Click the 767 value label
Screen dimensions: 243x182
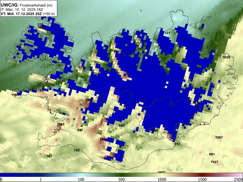[49, 156]
